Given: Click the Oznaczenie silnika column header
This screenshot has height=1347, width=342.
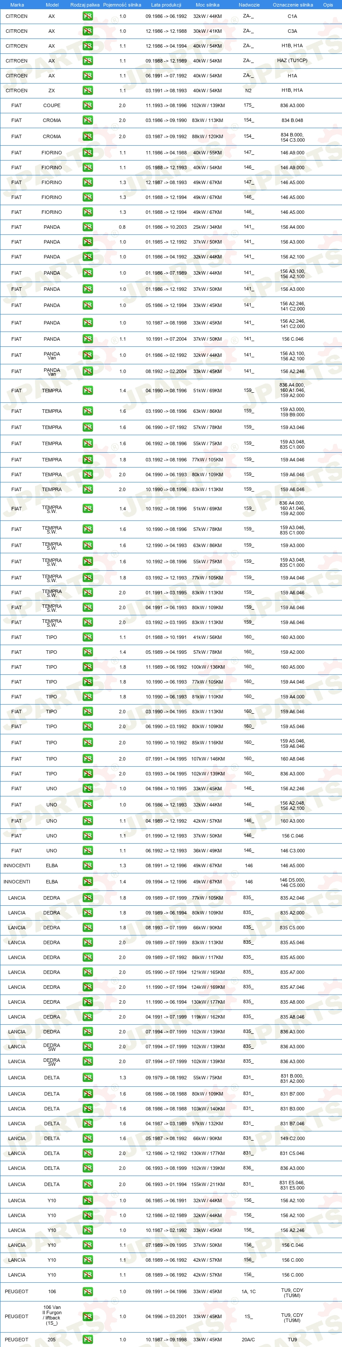Looking at the screenshot, I should 293,5.
